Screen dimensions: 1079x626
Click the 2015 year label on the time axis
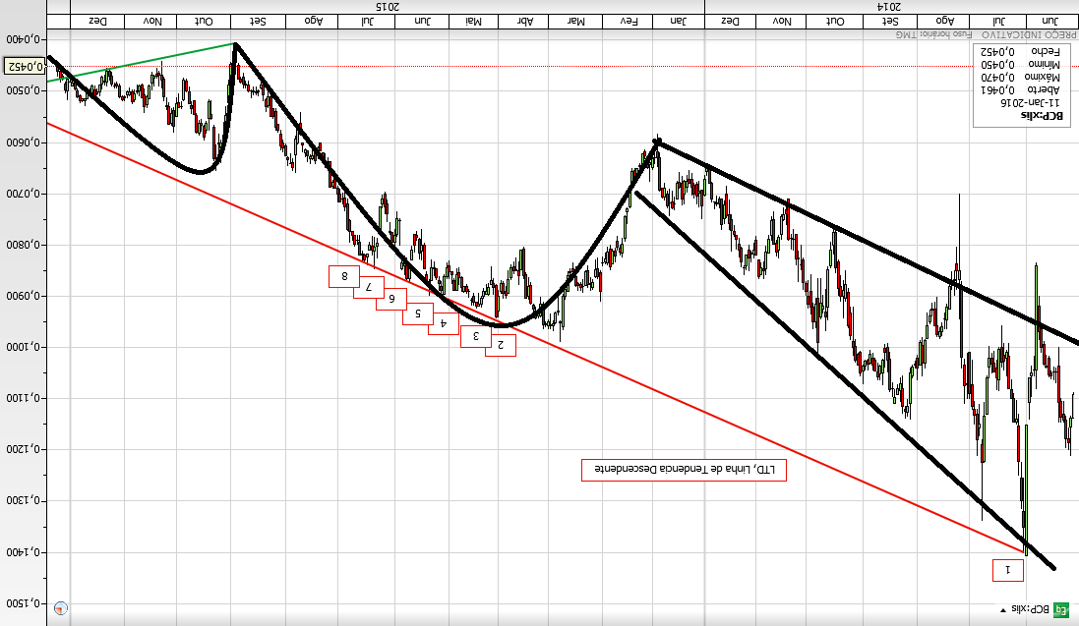pyautogui.click(x=388, y=7)
